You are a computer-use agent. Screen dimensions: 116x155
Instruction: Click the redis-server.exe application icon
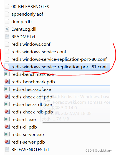(x=7, y=134)
